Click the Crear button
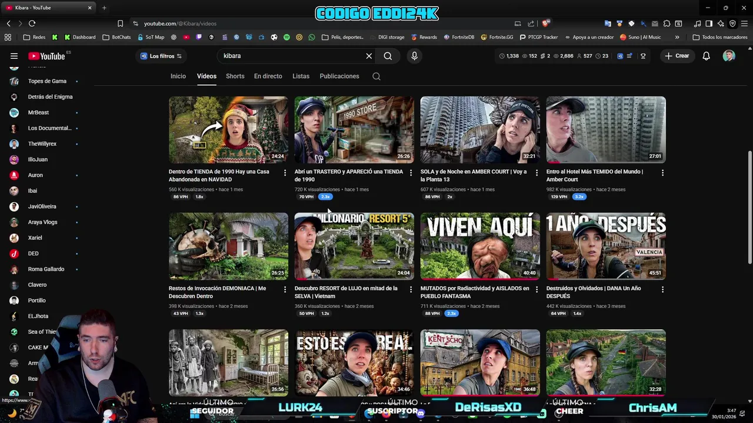 (677, 56)
